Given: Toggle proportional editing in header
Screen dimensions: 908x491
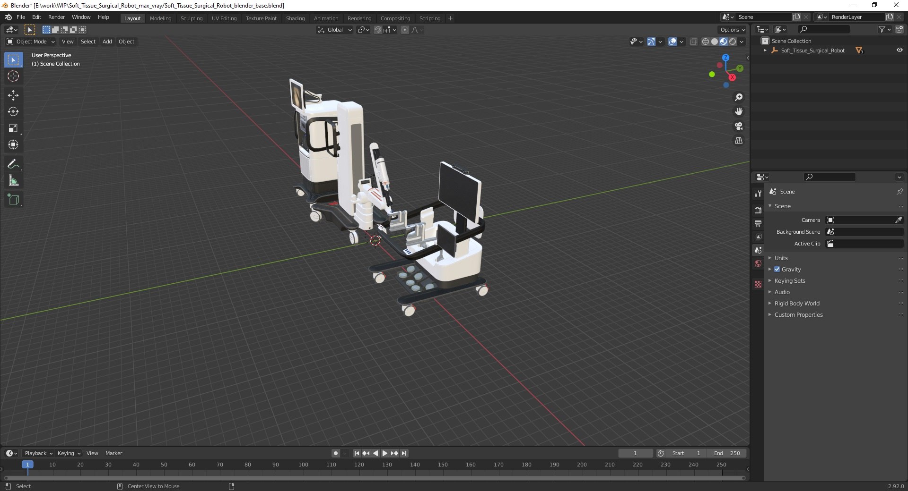Looking at the screenshot, I should 405,30.
